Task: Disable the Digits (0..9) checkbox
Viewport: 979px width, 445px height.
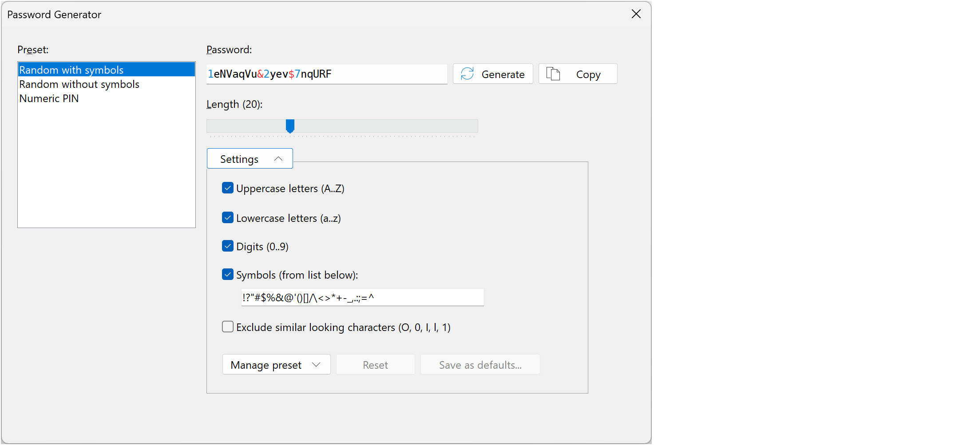Action: [228, 246]
